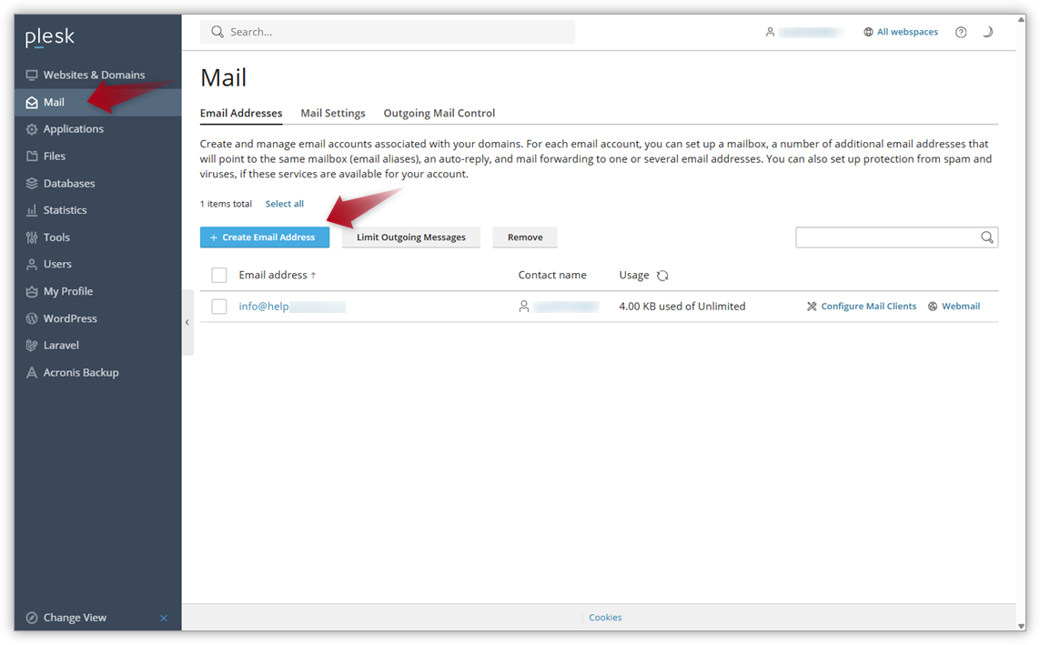Open the Outgoing Mail Control tab

click(439, 113)
